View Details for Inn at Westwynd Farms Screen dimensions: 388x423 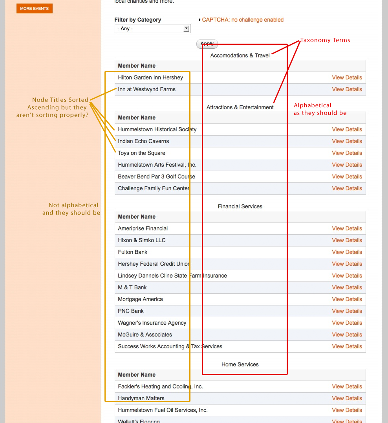[347, 89]
